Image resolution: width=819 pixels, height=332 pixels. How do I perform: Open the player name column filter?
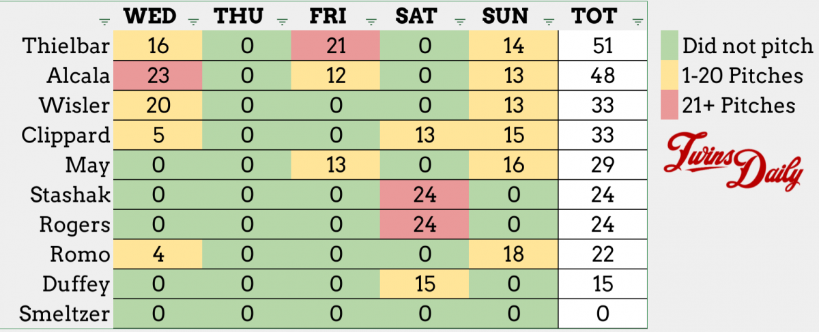tap(104, 21)
